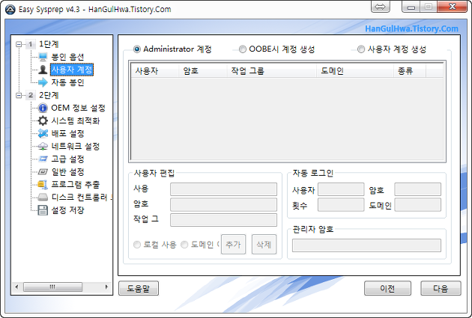Click the 삭제 delete button

click(x=264, y=245)
